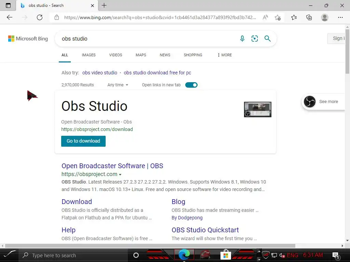View site information lock icon

pos(57,17)
